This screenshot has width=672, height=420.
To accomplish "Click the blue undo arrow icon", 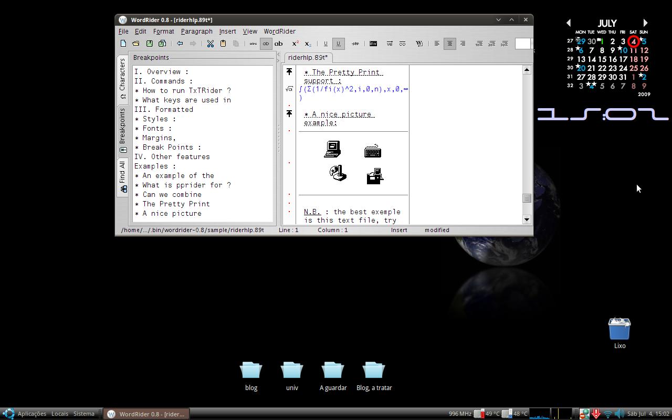I will [180, 44].
